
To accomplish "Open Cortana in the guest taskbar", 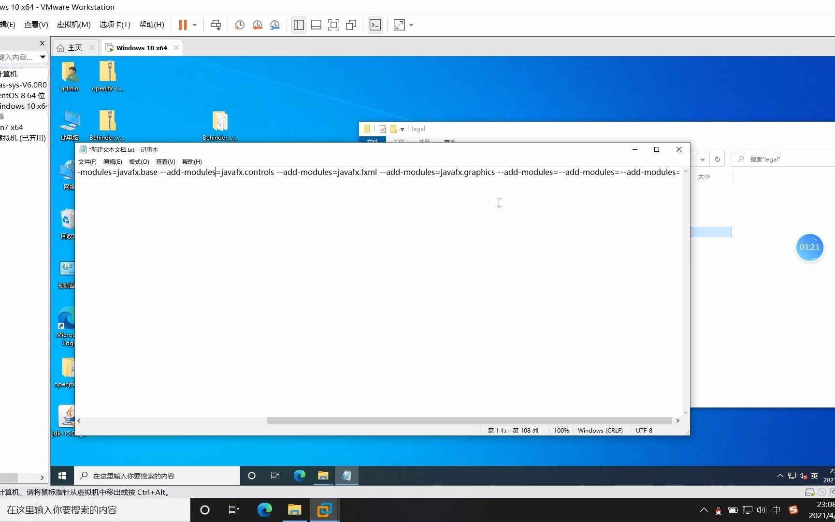I will (x=251, y=476).
